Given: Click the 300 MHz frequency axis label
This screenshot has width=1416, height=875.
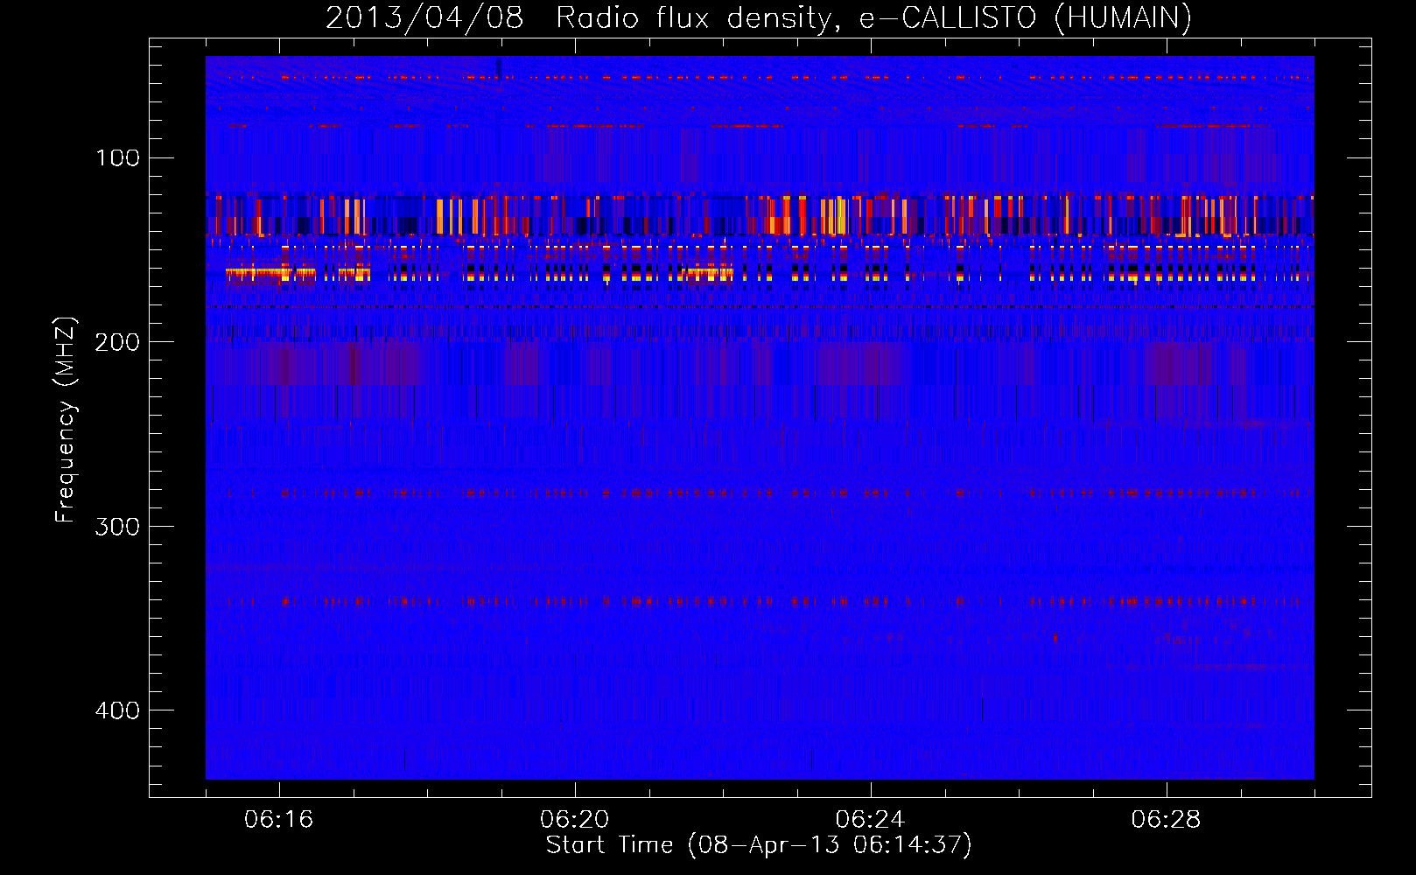Looking at the screenshot, I should [x=118, y=526].
